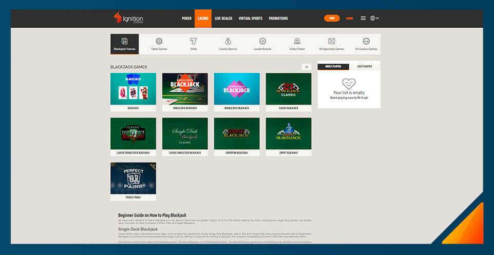Viewport: 494px width, 255px height.
Task: Open the hamburger menu icon
Action: click(363, 18)
